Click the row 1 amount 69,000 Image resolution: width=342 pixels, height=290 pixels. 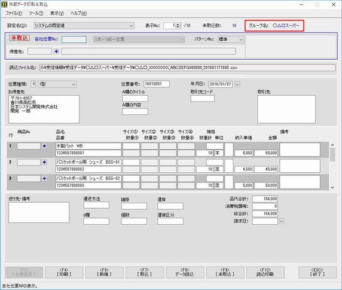pyautogui.click(x=266, y=153)
